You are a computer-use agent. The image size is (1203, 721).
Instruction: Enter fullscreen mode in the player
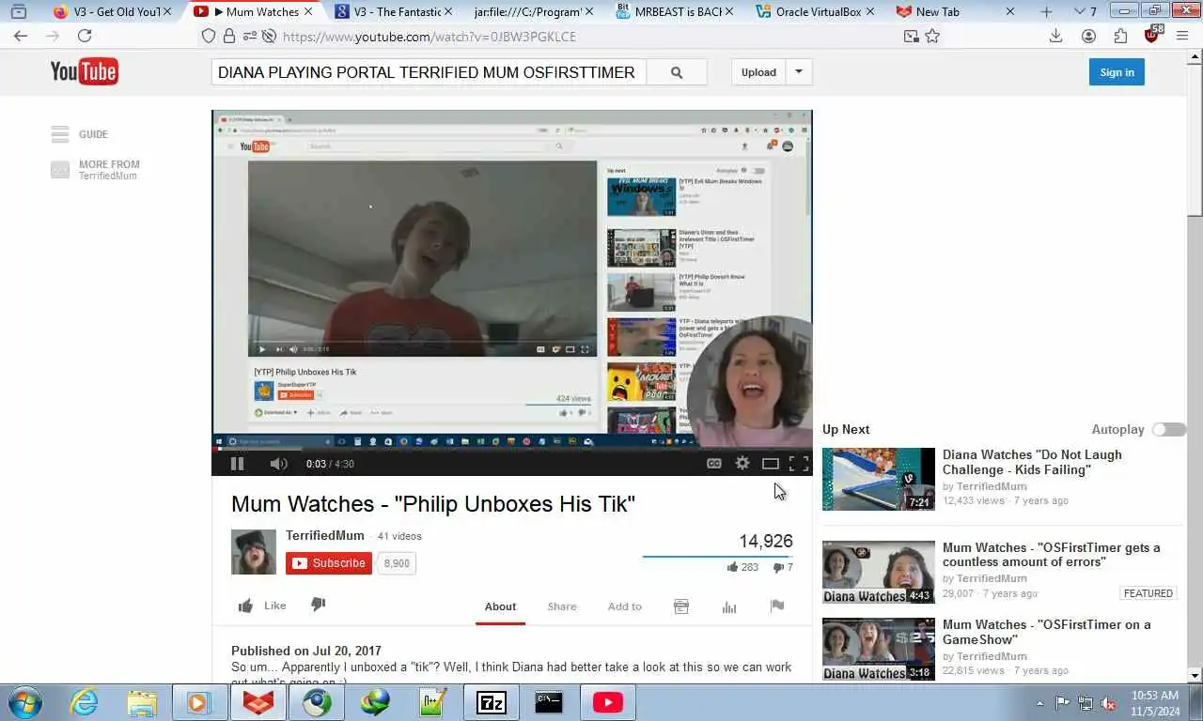(x=799, y=463)
